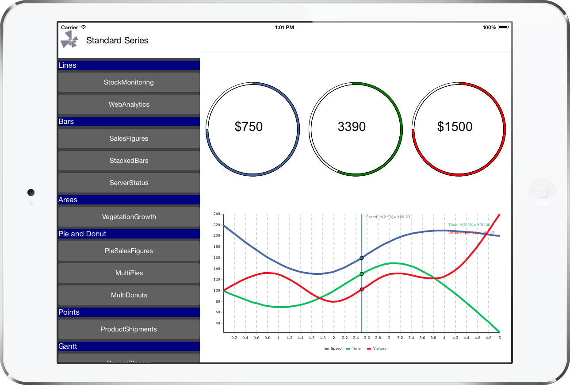Tap the $750 donut gauge
570x385 pixels.
click(252, 128)
